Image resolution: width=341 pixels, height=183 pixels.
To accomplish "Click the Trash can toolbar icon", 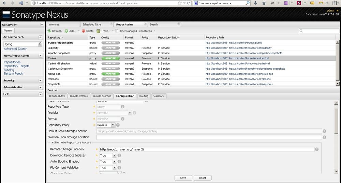I will click(x=99, y=31).
